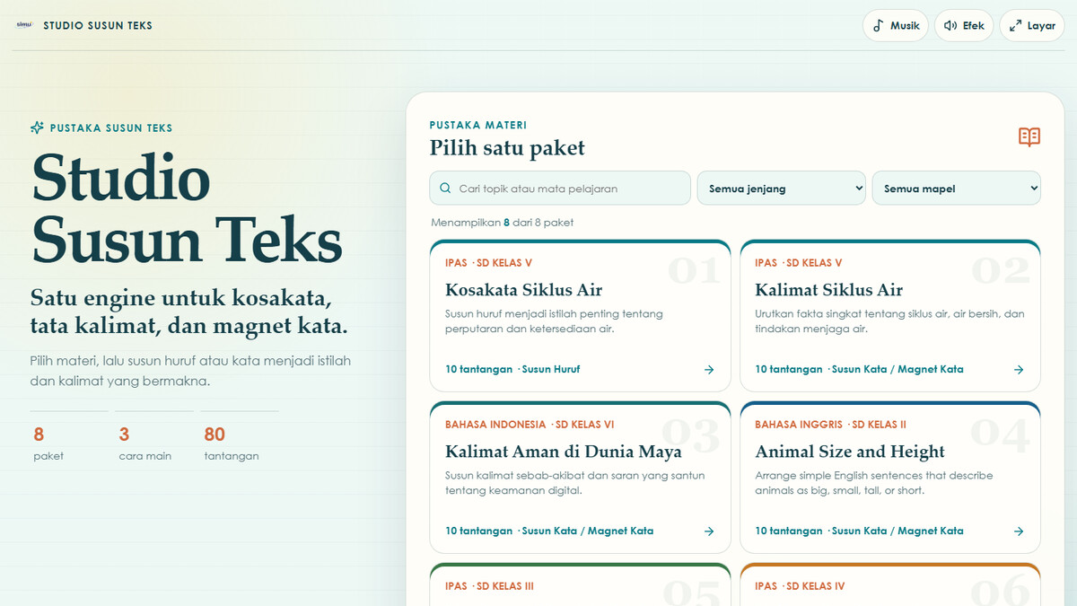Click the sparkle icon beside Pustaka Susun Teks
The height and width of the screenshot is (606, 1077).
(x=37, y=127)
